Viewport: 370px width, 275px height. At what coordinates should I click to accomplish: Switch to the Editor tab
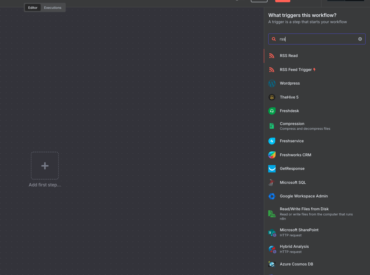33,8
